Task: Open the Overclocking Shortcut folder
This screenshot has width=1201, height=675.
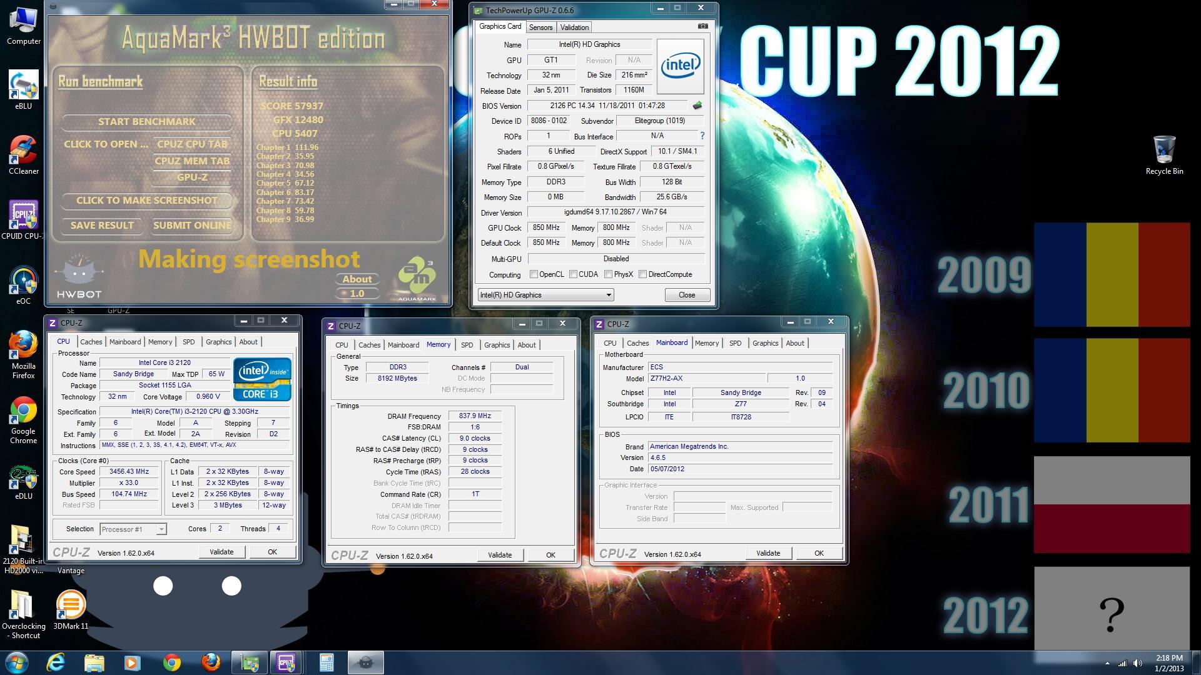Action: click(x=23, y=614)
